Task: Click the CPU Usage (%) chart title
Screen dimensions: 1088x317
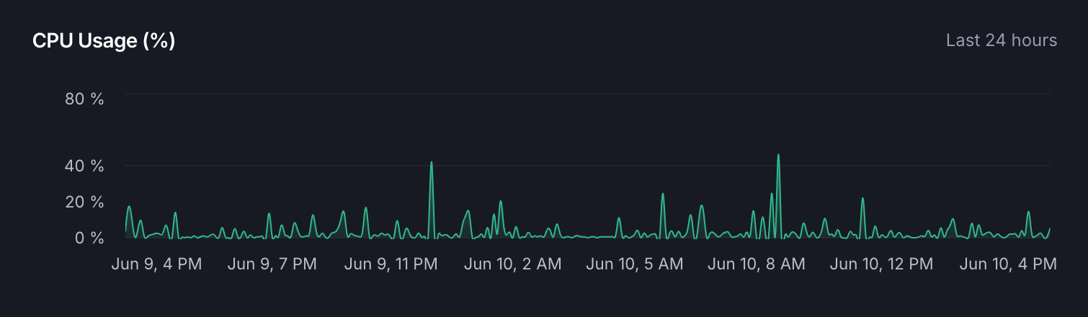Action: tap(104, 41)
